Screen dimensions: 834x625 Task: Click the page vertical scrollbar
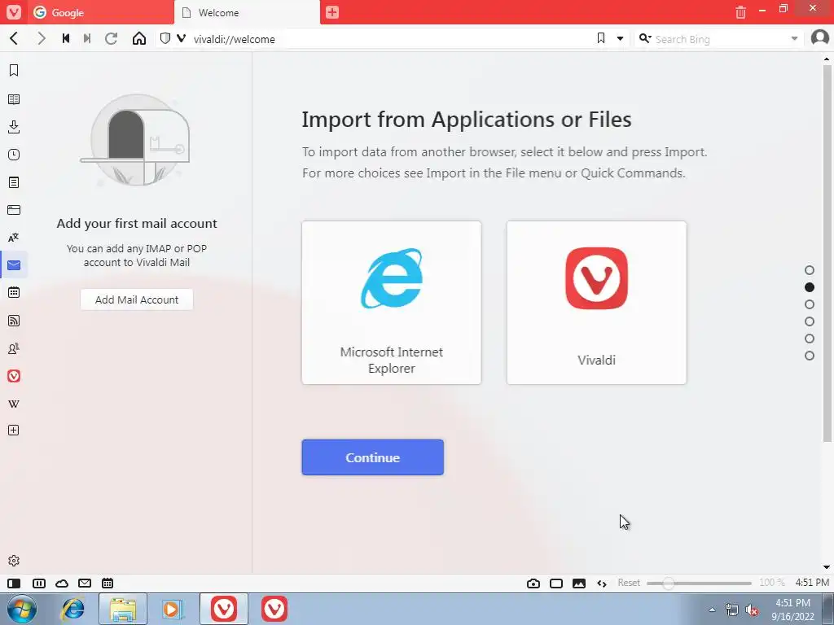click(x=827, y=252)
